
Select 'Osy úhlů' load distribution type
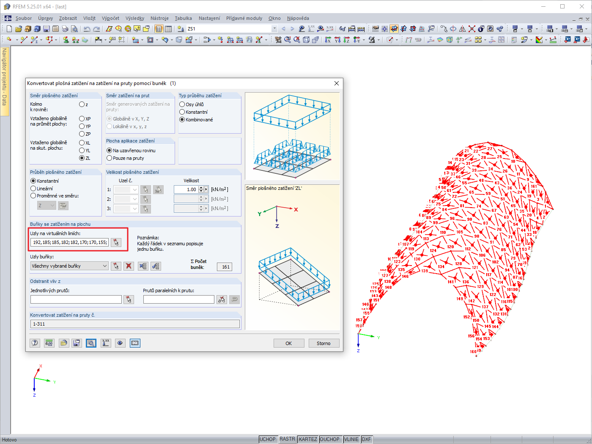coord(182,104)
